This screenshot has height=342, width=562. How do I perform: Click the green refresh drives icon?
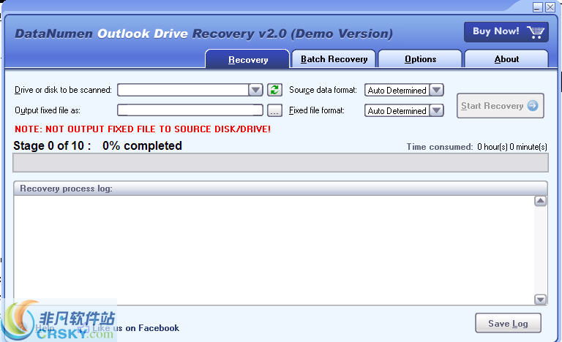click(x=274, y=90)
